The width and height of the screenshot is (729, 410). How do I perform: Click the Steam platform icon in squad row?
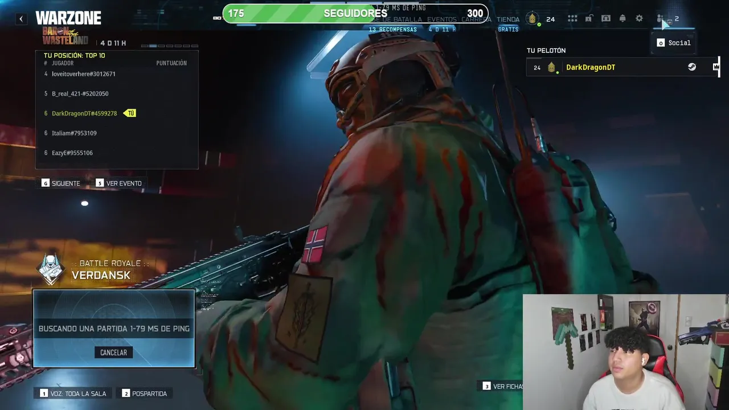point(691,67)
